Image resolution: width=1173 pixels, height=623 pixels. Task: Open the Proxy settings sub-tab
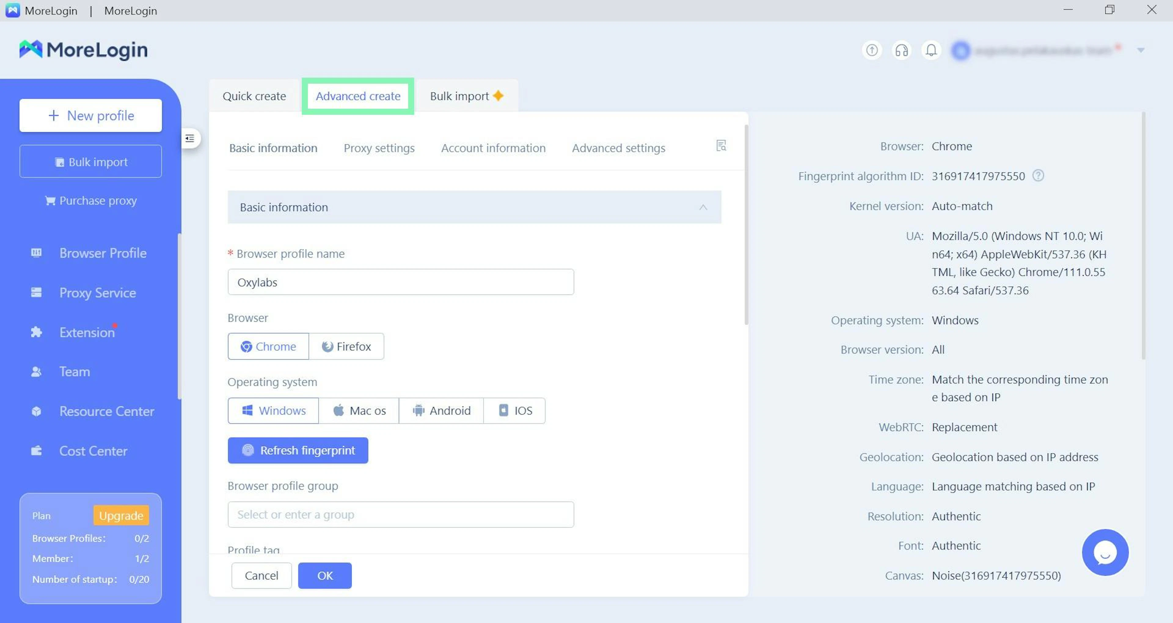(379, 148)
